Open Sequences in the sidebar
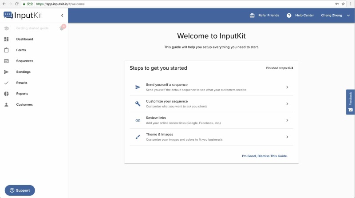Screen dimensions: 355x198 (25, 61)
